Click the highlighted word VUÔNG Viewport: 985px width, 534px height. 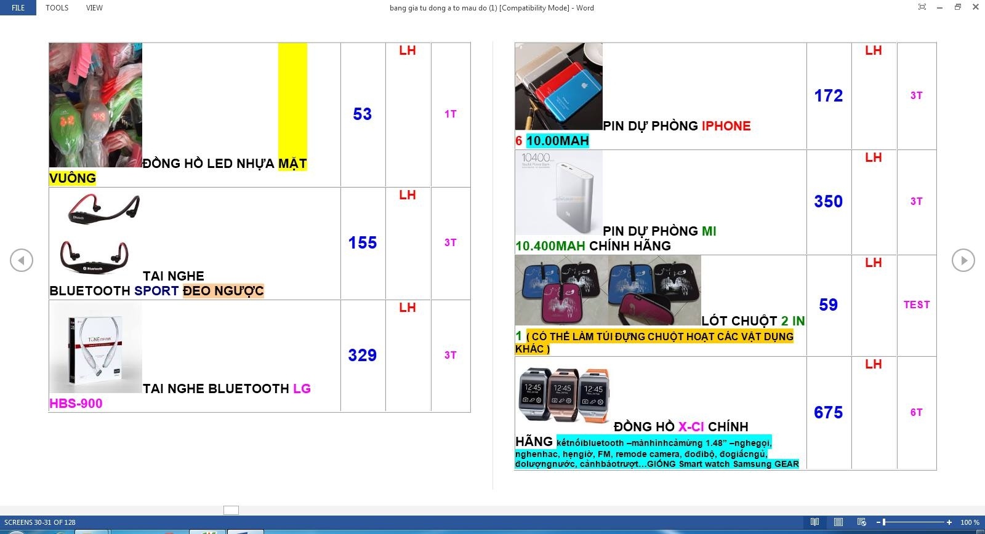[73, 178]
